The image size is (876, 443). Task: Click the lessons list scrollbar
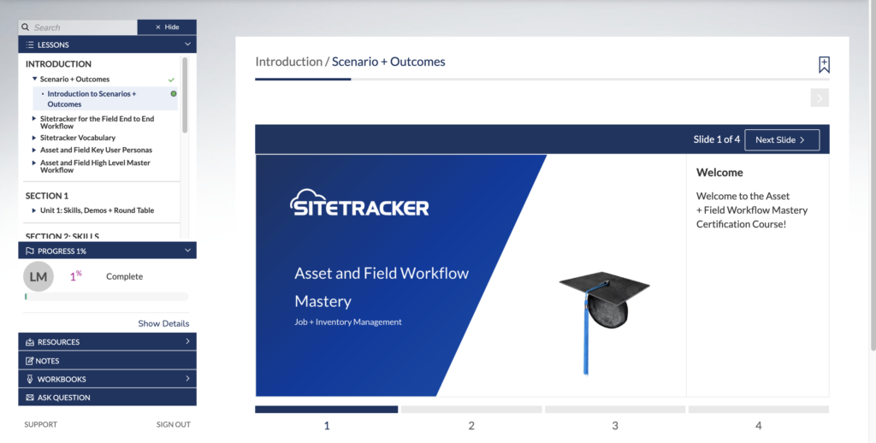pyautogui.click(x=185, y=95)
